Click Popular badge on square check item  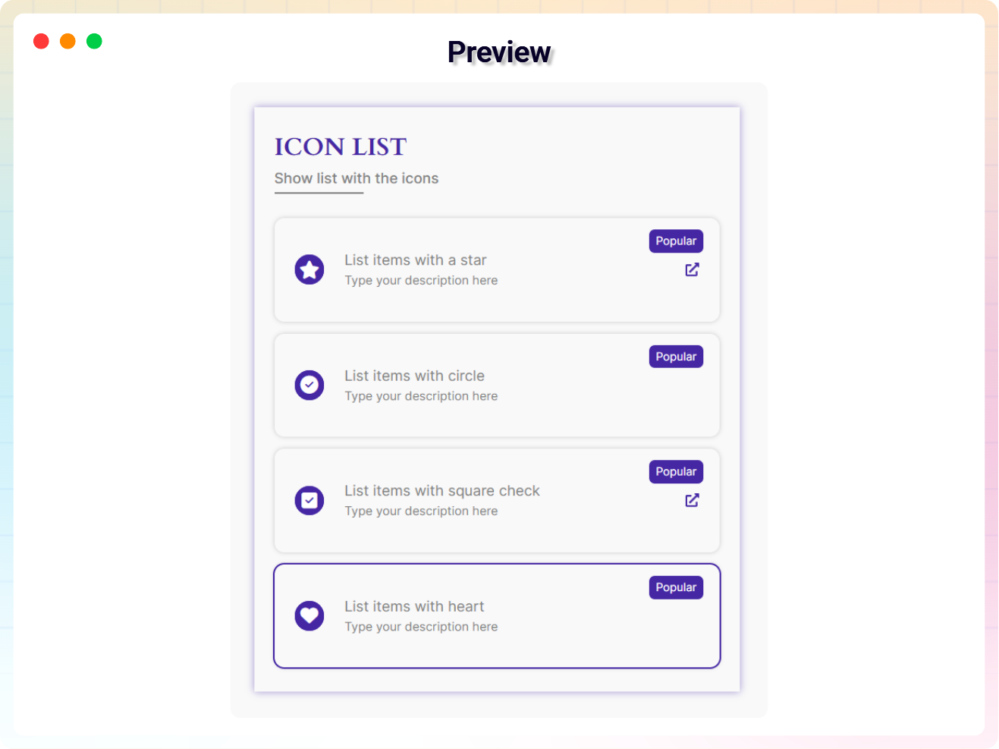(676, 472)
